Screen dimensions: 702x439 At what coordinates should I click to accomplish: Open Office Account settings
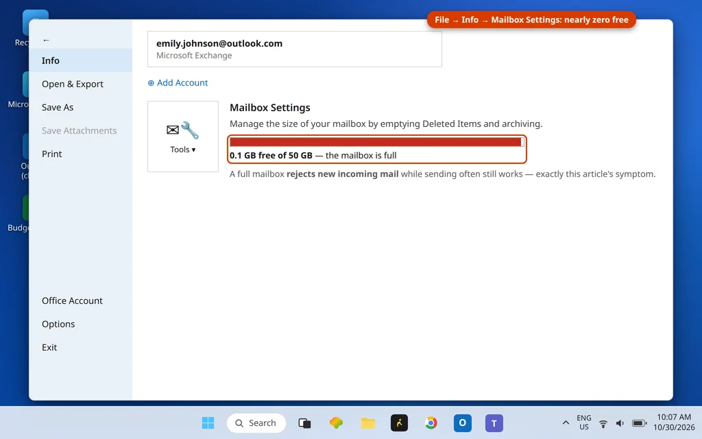pos(81,300)
